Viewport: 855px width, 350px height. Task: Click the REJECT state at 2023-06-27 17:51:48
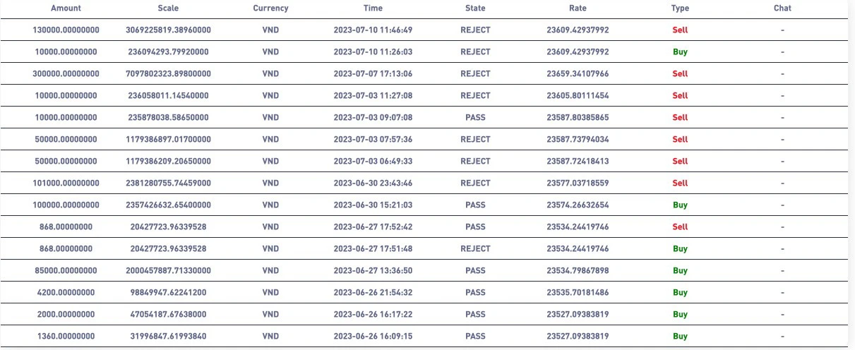475,249
